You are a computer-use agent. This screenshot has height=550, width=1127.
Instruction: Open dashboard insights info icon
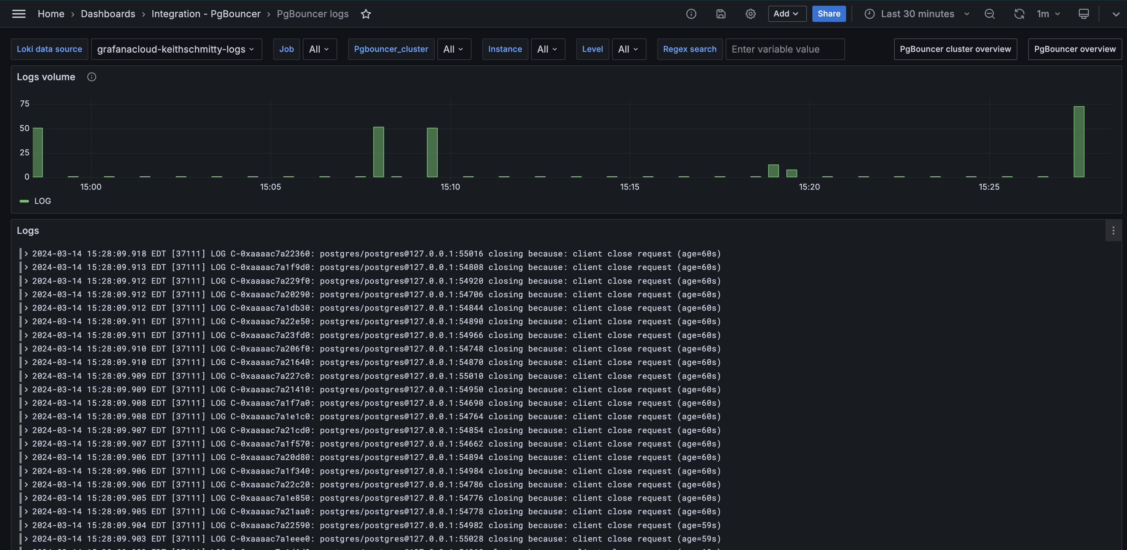point(691,14)
